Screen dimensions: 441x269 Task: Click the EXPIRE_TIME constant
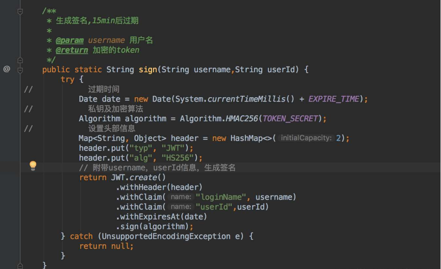click(333, 99)
